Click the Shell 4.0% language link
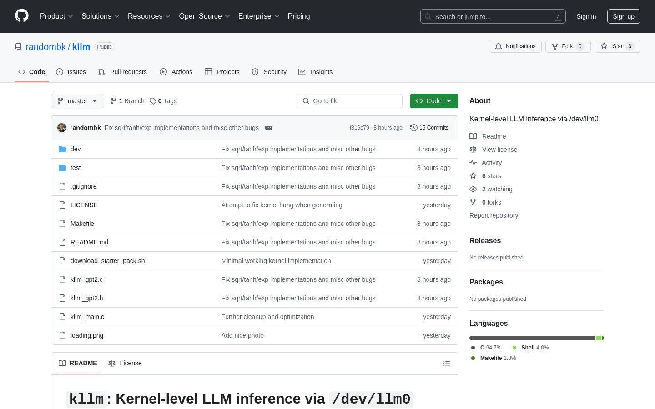655x409 pixels. pos(530,348)
